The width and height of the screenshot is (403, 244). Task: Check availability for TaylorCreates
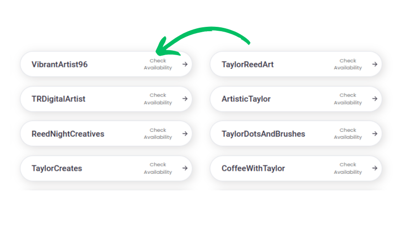(158, 168)
